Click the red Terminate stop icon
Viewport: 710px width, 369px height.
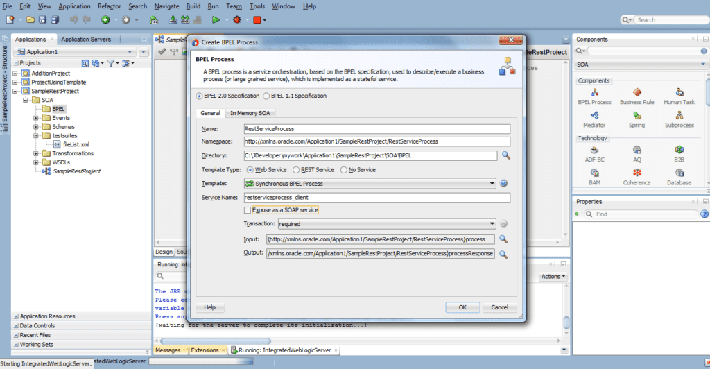tap(257, 19)
